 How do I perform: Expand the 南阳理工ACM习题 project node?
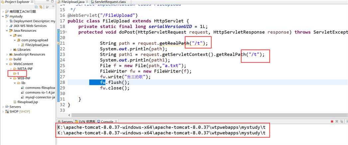click(3, 12)
